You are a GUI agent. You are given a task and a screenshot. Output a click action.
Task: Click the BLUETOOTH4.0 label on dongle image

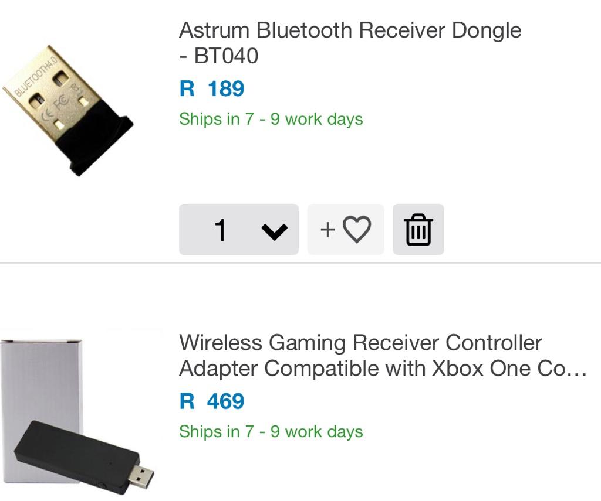36,77
